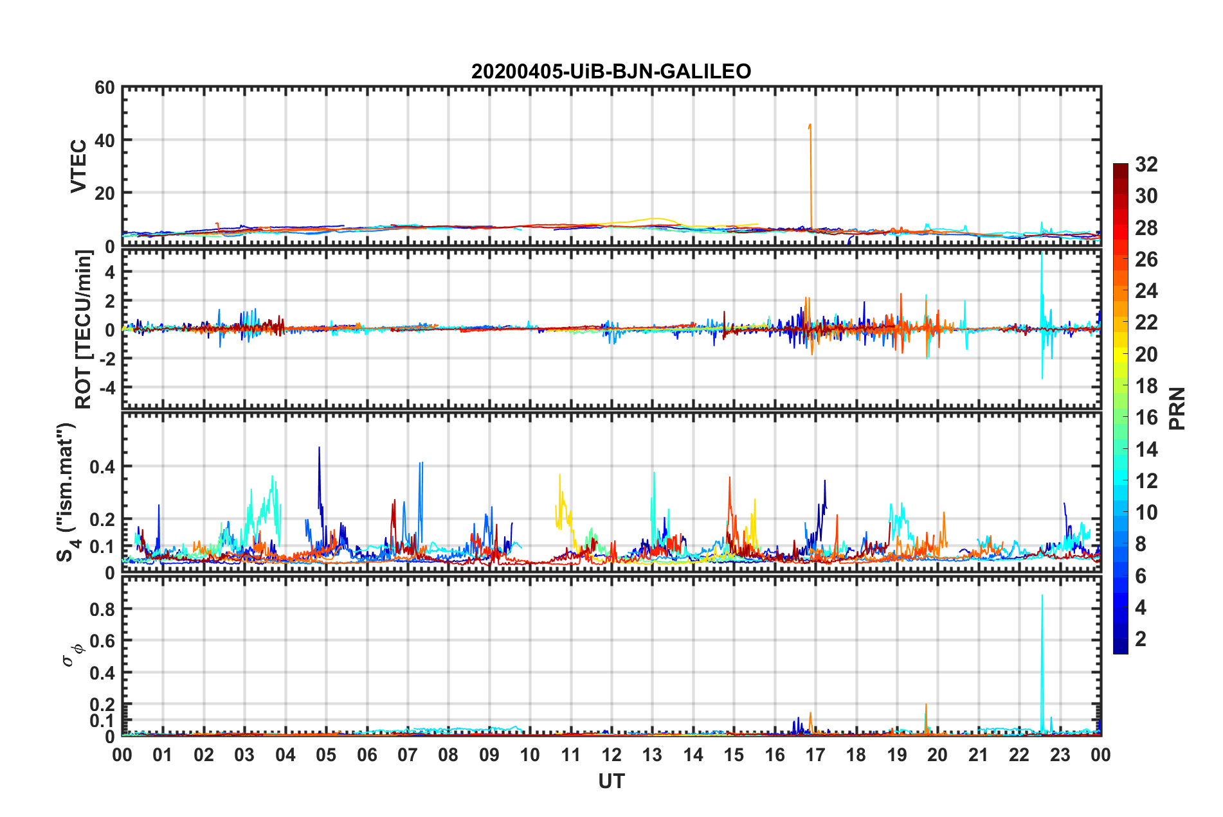The image size is (1223, 817).
Task: Click the UT axis tick label 17
Action: 815,755
